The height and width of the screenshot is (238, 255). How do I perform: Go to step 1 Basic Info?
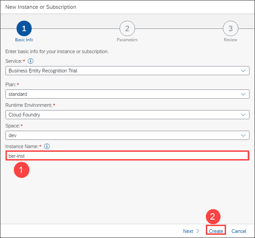[24, 28]
